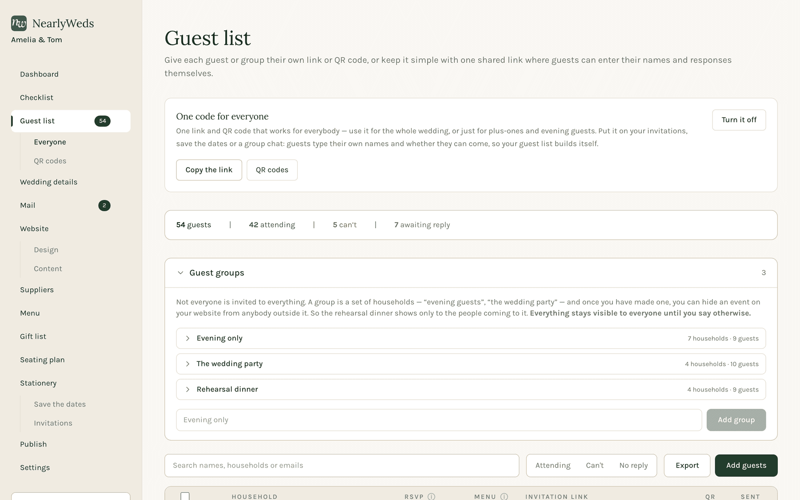Click Copy the link button
This screenshot has width=800, height=500.
pyautogui.click(x=209, y=170)
